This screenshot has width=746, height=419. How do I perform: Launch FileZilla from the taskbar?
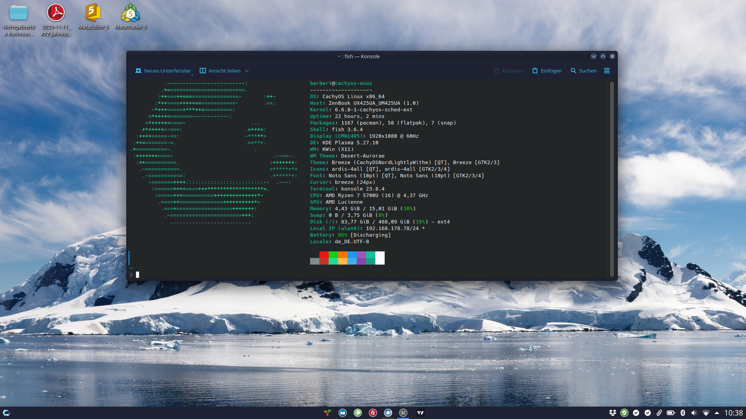[373, 413]
